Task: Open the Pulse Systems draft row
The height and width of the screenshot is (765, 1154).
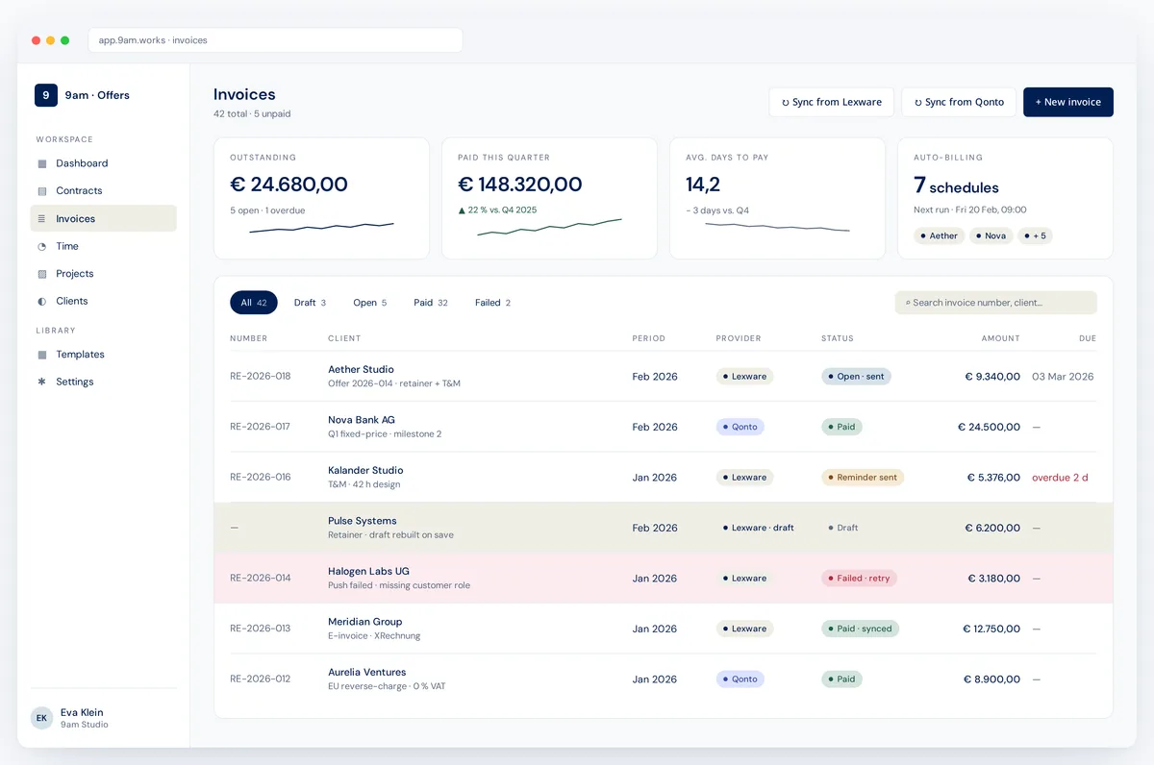Action: pyautogui.click(x=664, y=528)
